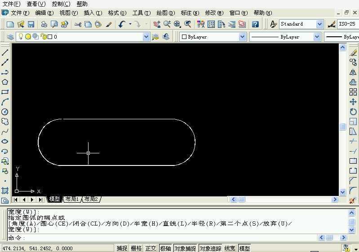Image resolution: width=359 pixels, height=252 pixels.
Task: Toggle 极轴 polar tracking
Action: pyautogui.click(x=166, y=248)
